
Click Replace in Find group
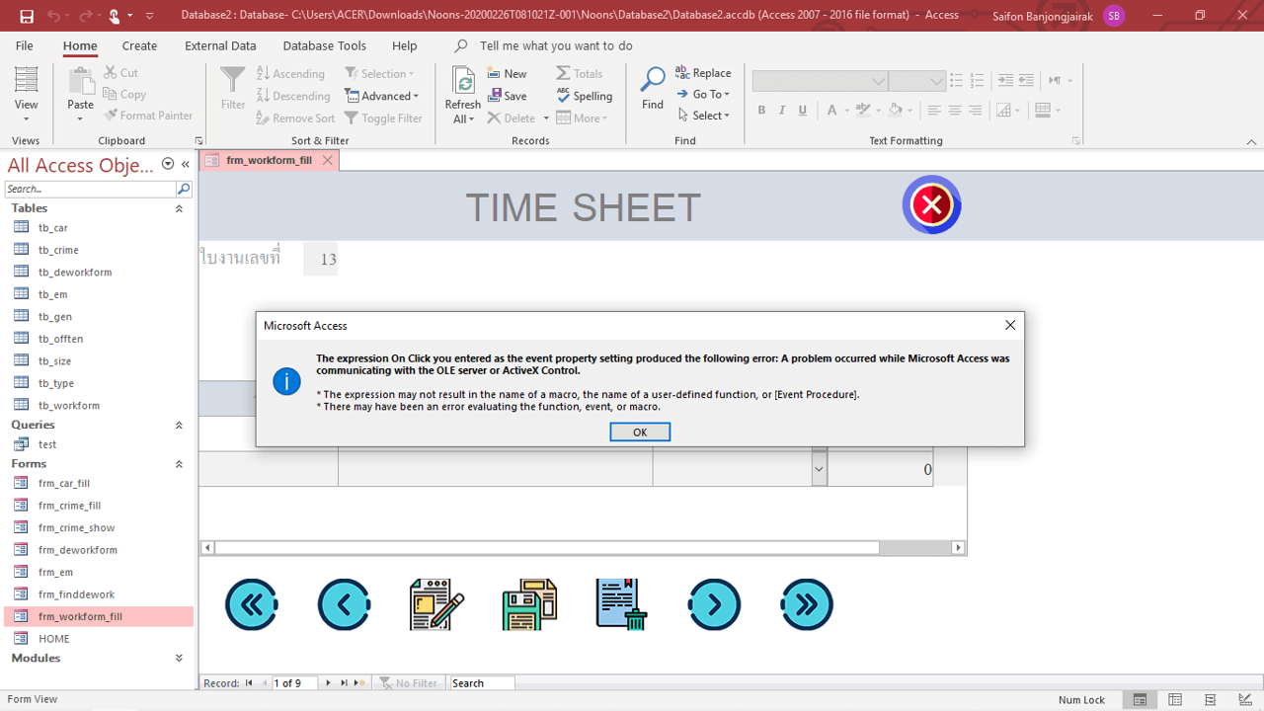703,73
